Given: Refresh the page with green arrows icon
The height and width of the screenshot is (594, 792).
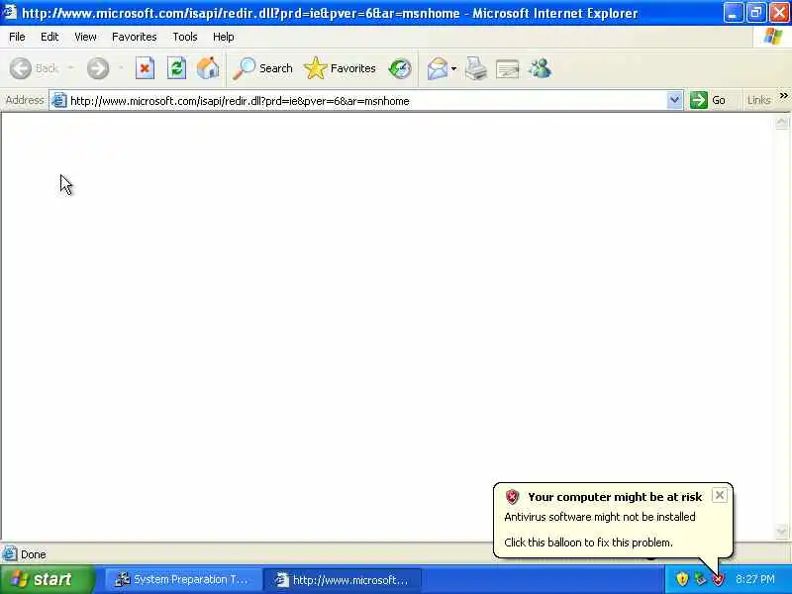Looking at the screenshot, I should coord(176,68).
